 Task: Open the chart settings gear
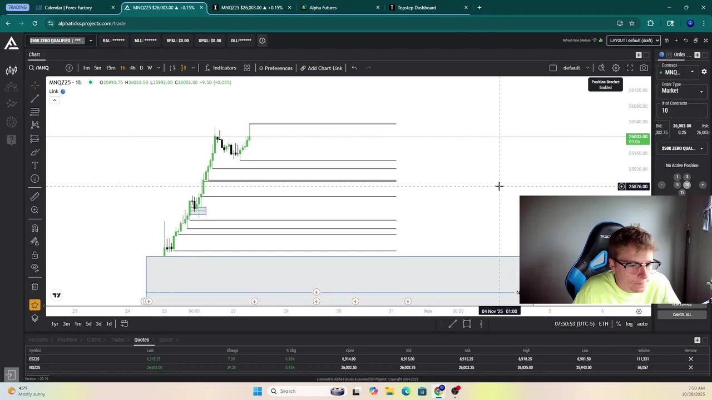(616, 68)
